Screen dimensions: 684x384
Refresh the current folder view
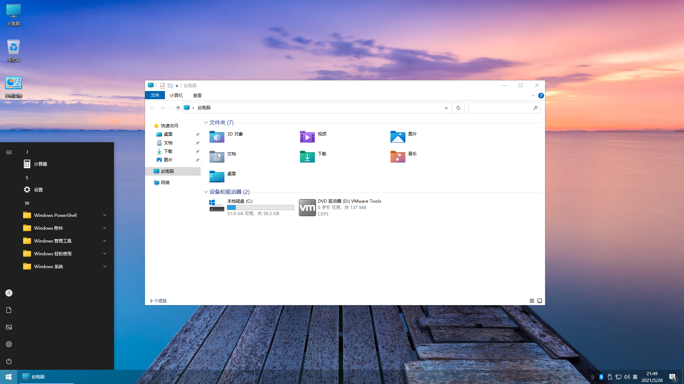click(x=458, y=108)
